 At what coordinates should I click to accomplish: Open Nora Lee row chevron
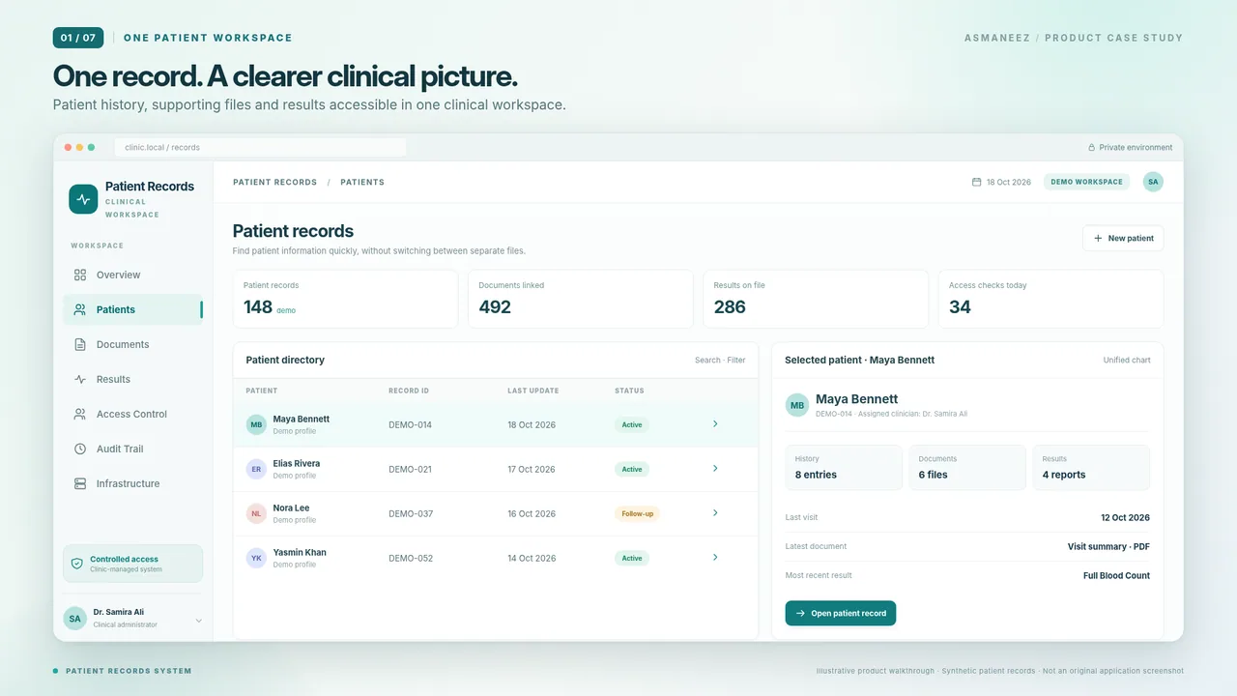[715, 512]
